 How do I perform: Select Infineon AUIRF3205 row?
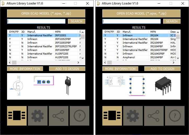coord(44,57)
